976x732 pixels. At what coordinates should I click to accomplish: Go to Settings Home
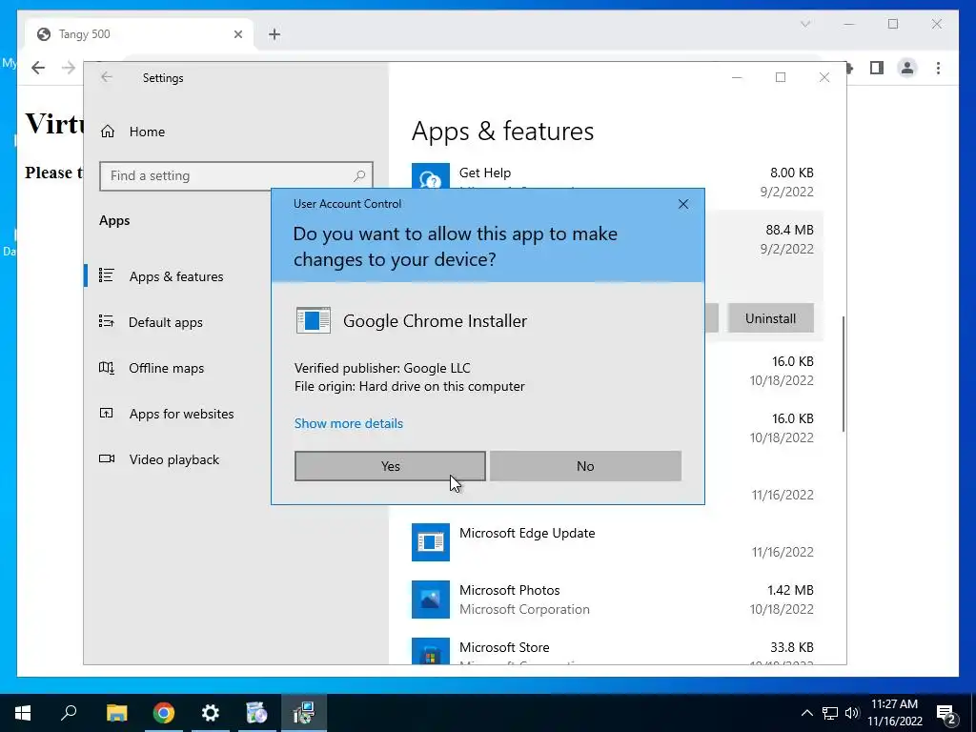(132, 132)
